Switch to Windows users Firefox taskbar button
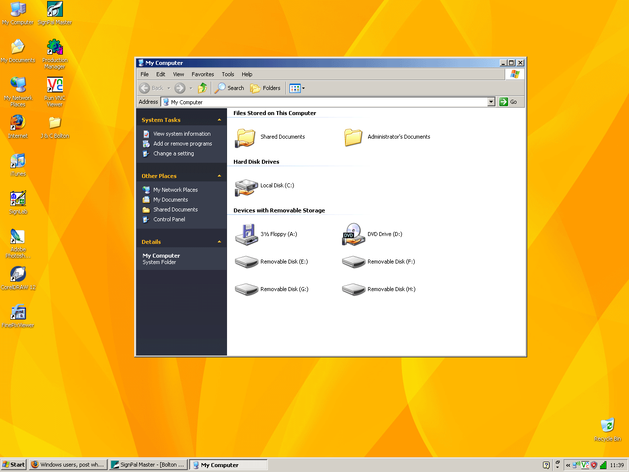Screen dimensions: 629x472 click(68, 465)
